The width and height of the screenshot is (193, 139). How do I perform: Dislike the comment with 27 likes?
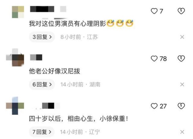(x=181, y=106)
